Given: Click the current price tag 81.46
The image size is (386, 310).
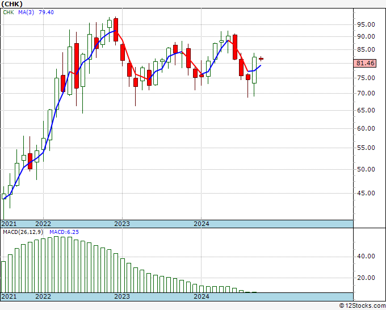Looking at the screenshot, I should tap(365, 63).
